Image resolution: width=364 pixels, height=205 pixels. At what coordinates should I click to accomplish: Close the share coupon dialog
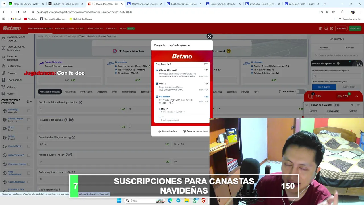210,36
